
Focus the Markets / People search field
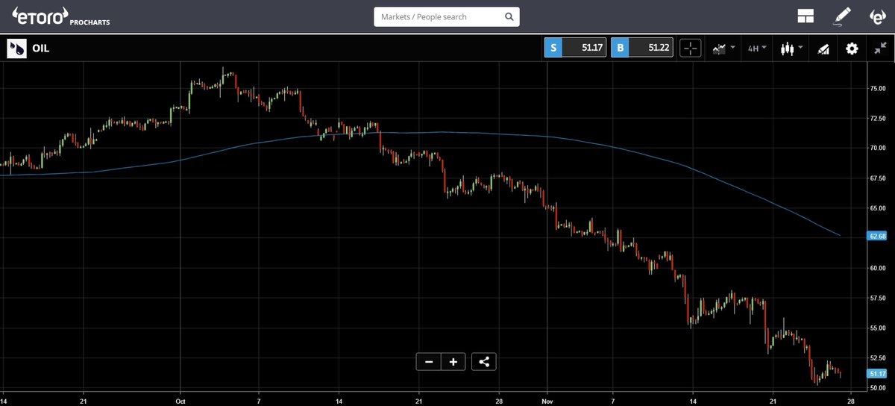[446, 16]
